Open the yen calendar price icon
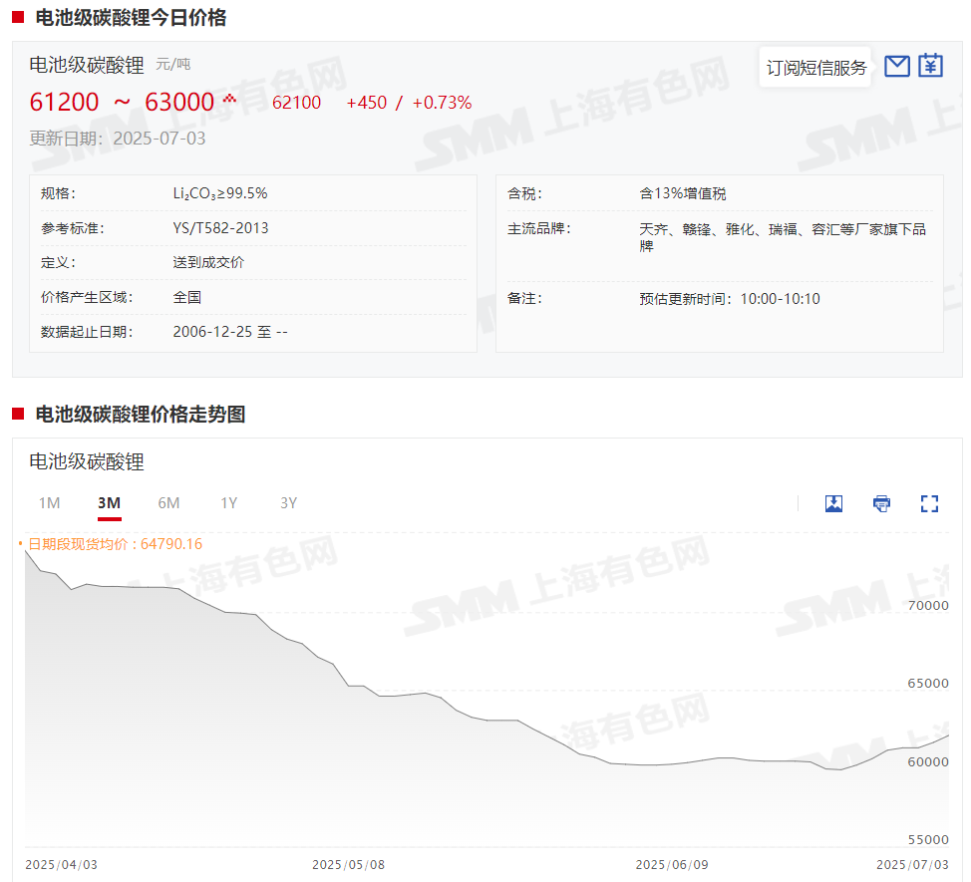Viewport: 971px width, 882px height. 930,66
